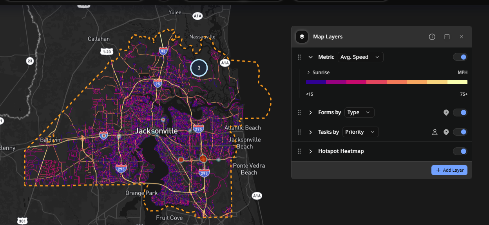Click the Forms by Type location pin icon
The height and width of the screenshot is (225, 489).
(446, 113)
